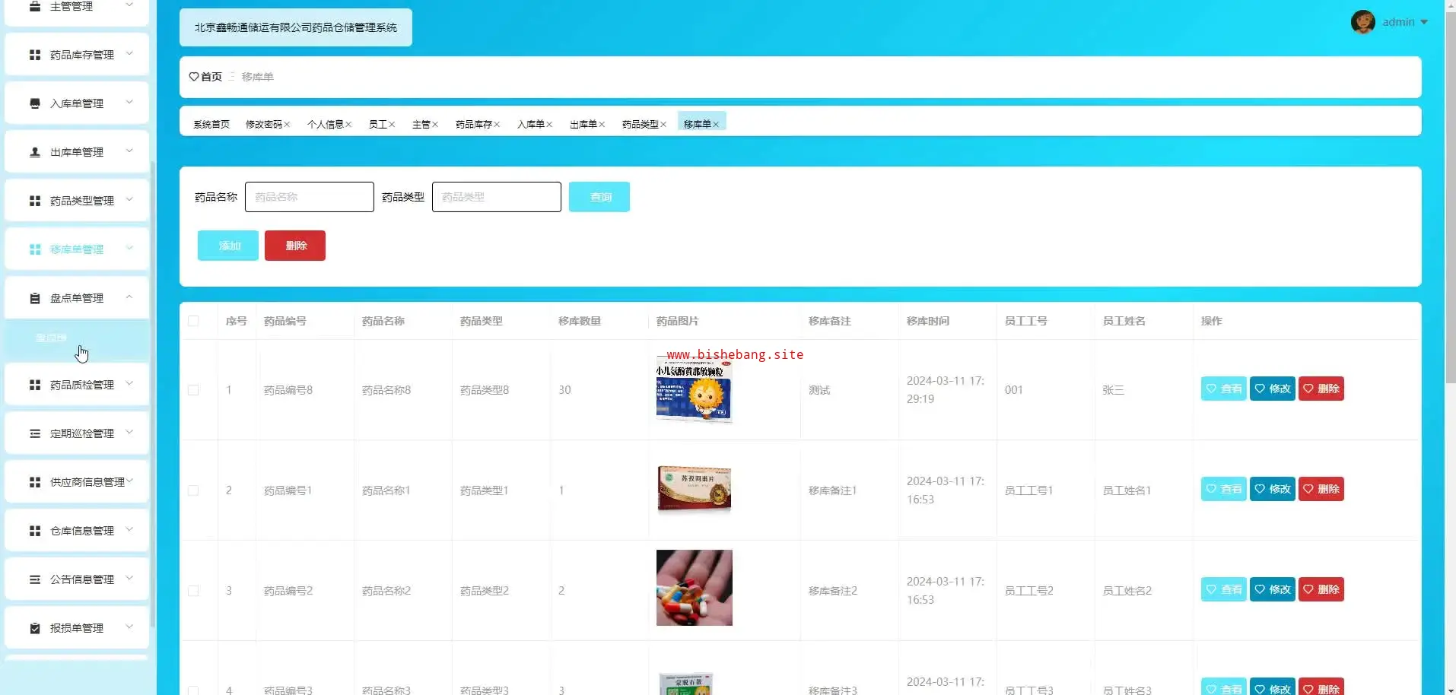Screen dimensions: 1456x695
Task: Expand the 药品质检管理 menu chevron
Action: [x=129, y=383]
